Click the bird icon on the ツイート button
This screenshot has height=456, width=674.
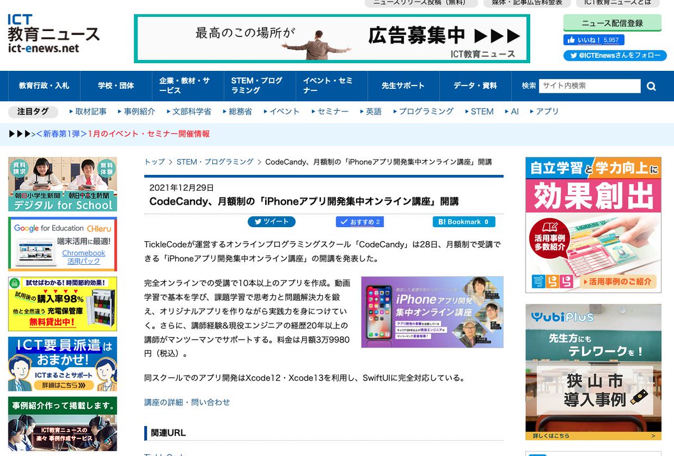(259, 222)
